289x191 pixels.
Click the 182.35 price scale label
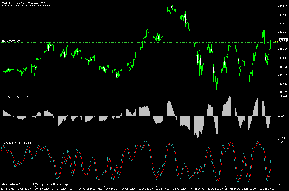284,15
